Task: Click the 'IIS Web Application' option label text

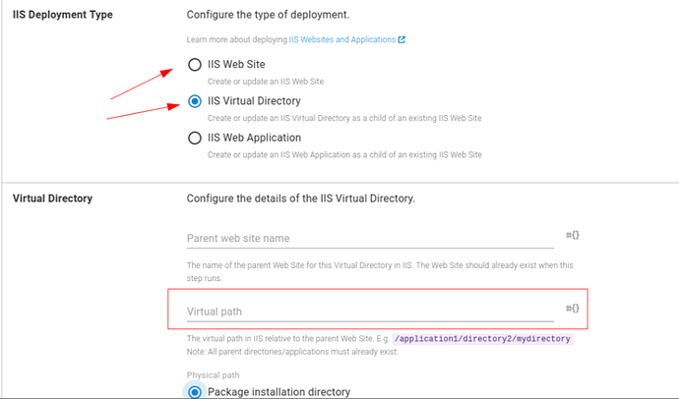Action: [x=254, y=138]
